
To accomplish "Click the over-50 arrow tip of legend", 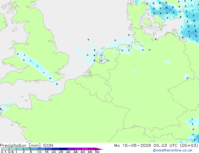I will 99,149.
